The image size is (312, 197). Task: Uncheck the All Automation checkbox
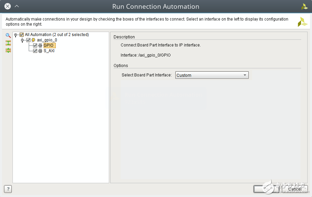tap(22, 35)
